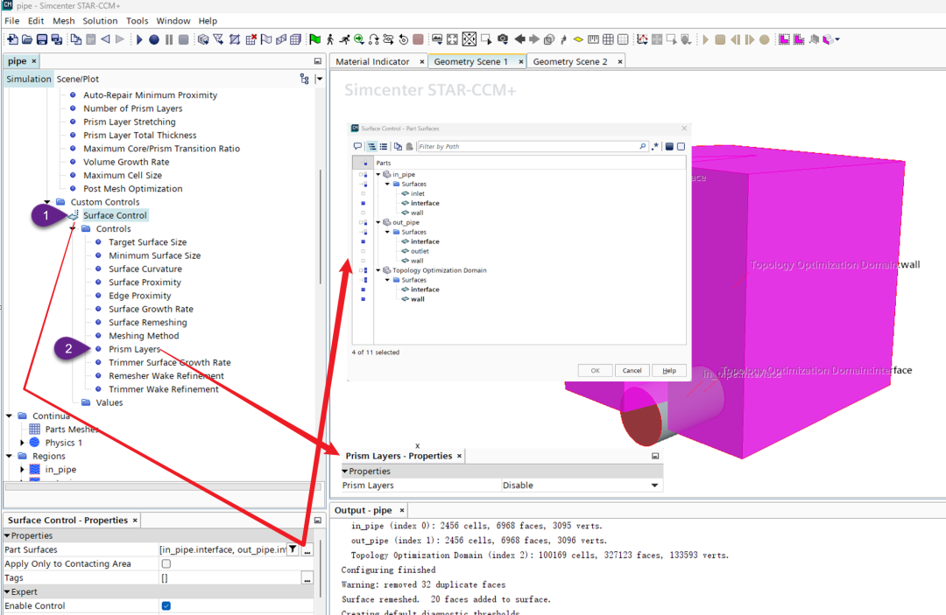
Task: Click the flat list view icon in dialog
Action: click(384, 146)
